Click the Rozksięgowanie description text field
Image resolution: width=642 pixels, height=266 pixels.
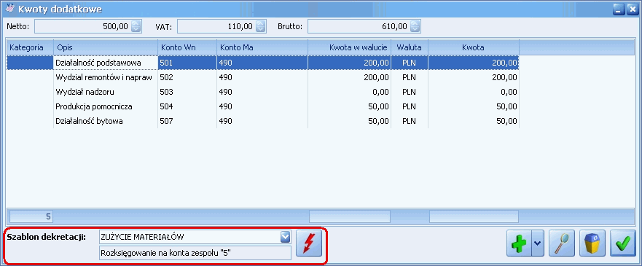click(x=195, y=253)
